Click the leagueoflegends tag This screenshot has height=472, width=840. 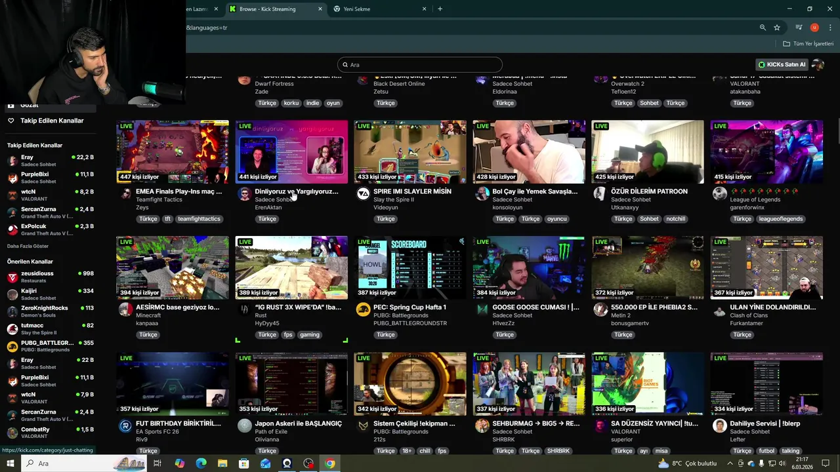pos(780,219)
